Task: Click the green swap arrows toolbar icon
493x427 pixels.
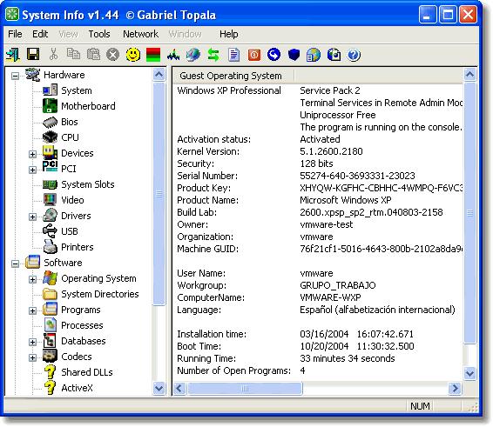Action: tap(213, 55)
